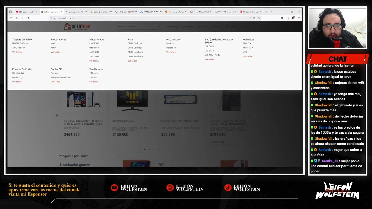Open the browser hamburger menu
372x209 pixels.
pos(299,18)
